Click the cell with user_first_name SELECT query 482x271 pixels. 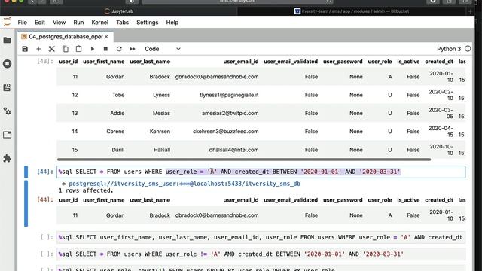click(x=261, y=237)
